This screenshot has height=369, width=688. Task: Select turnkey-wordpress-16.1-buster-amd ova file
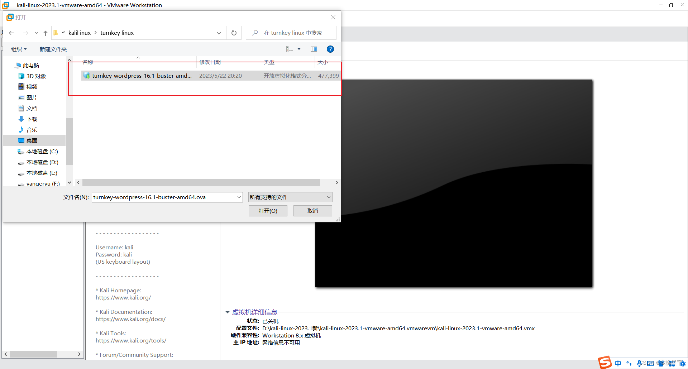(210, 76)
